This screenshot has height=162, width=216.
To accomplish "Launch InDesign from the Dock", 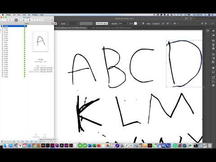I will tap(52, 145).
